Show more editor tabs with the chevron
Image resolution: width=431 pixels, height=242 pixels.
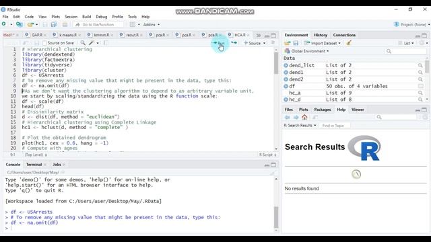(x=258, y=36)
